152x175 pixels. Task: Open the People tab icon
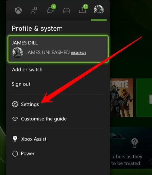pos(34,10)
